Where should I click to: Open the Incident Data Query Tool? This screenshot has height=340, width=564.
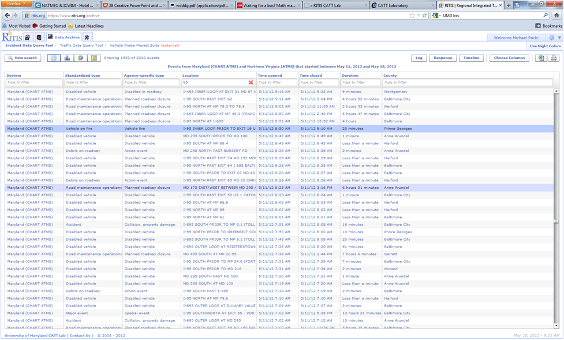click(x=29, y=46)
